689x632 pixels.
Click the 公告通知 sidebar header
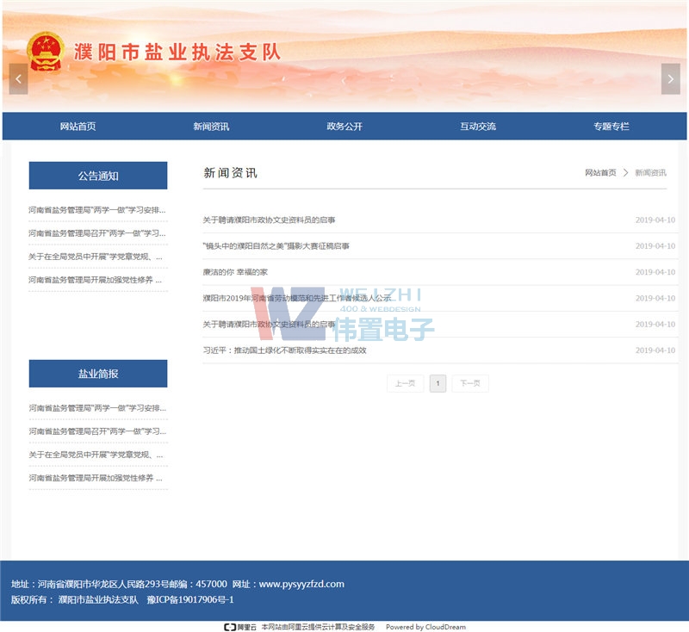[x=98, y=176]
